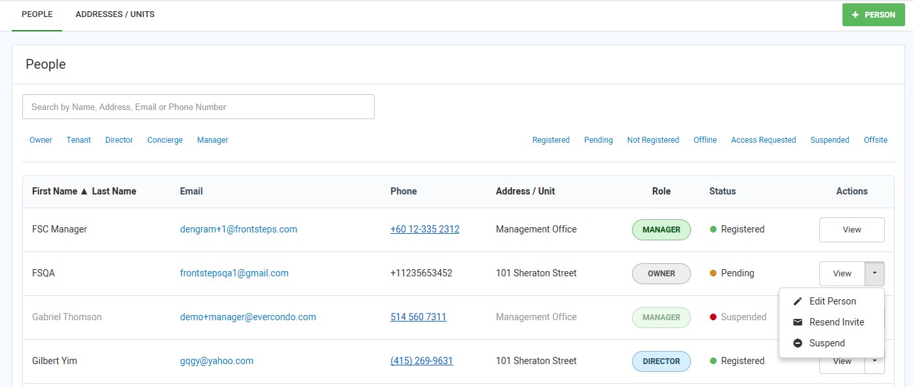Click the Suspend circle icon in menu
The height and width of the screenshot is (387, 913).
pos(798,343)
